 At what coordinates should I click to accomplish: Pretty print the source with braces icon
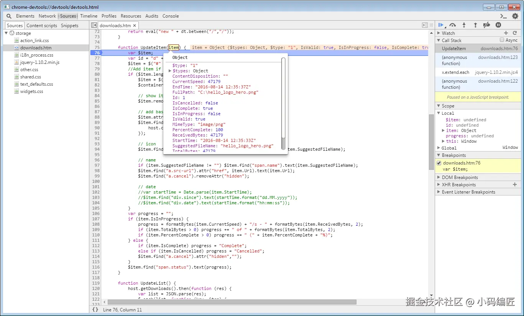[x=95, y=309]
